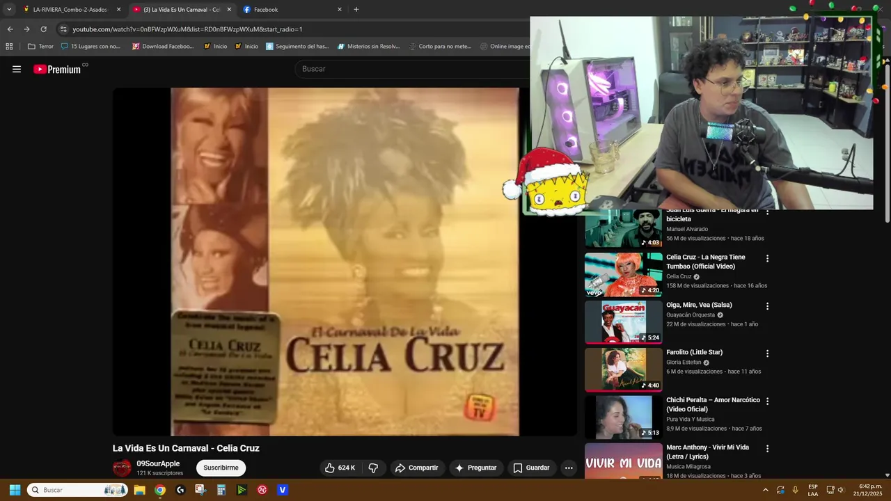Screen dimensions: 891x501
Task: Select the La Vida Es Un Carnaval tab
Action: (x=182, y=10)
